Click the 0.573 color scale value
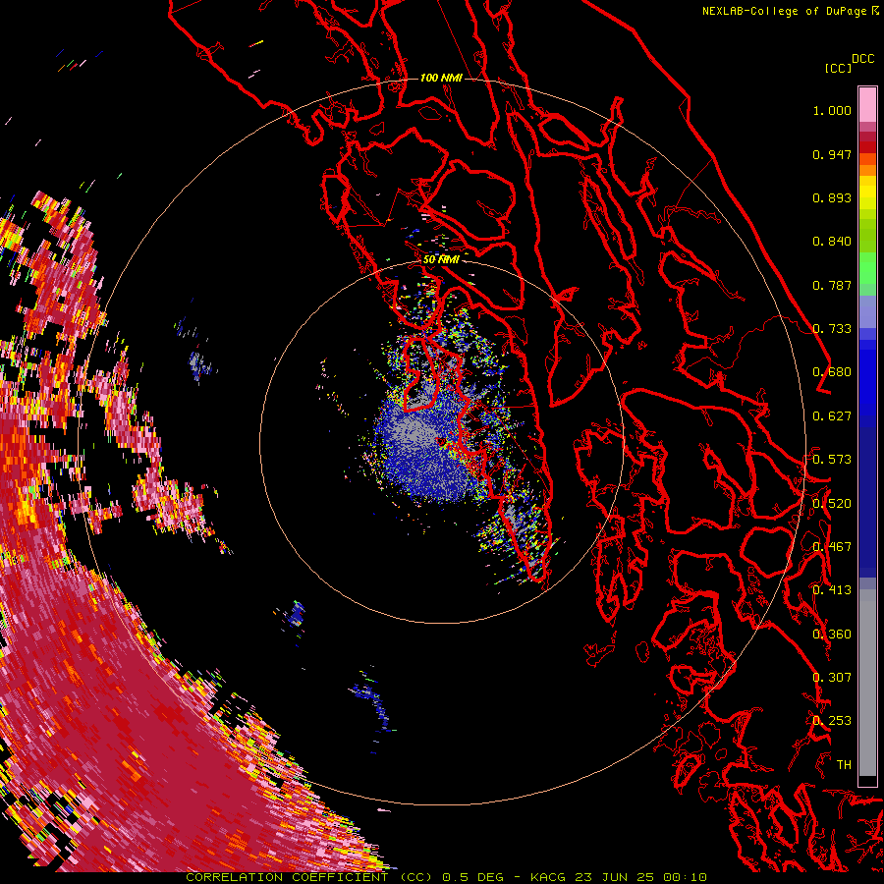The width and height of the screenshot is (884, 884). 832,460
